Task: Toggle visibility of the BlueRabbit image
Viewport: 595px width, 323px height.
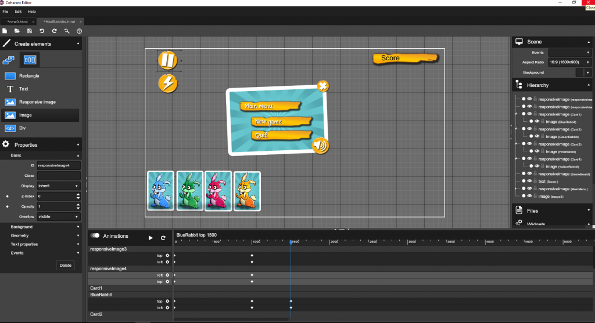Action: click(537, 122)
